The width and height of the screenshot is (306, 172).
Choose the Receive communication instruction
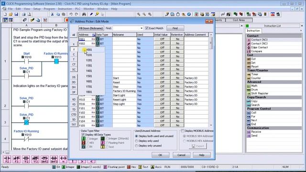256,132
